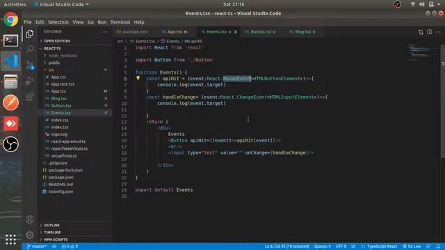Open Source Control view in activity bar
The height and width of the screenshot is (250, 445).
30,65
